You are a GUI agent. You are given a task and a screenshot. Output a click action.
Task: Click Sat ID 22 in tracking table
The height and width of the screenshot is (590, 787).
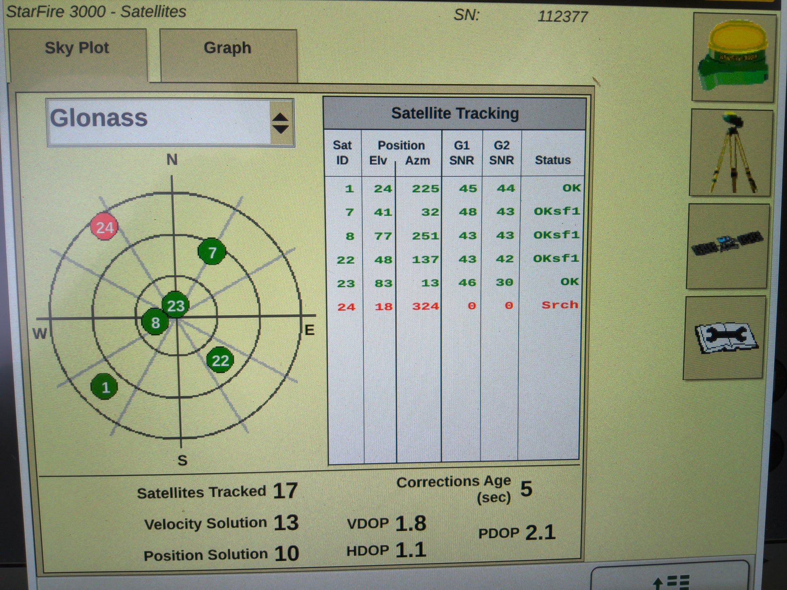click(x=346, y=260)
